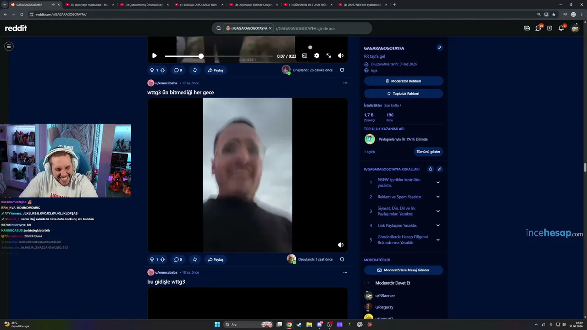Switch to the "BEDAVA DEPOLARDA" tab
The image size is (587, 330).
coord(198,5)
